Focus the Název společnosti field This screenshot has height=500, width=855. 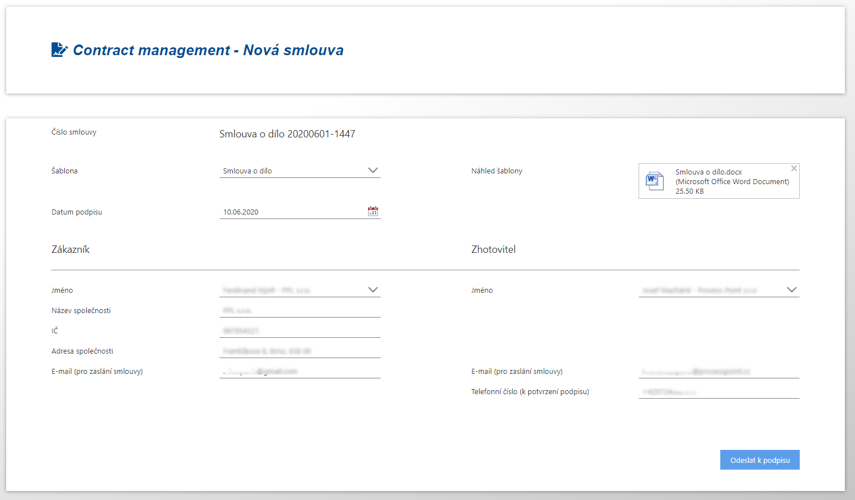[300, 310]
